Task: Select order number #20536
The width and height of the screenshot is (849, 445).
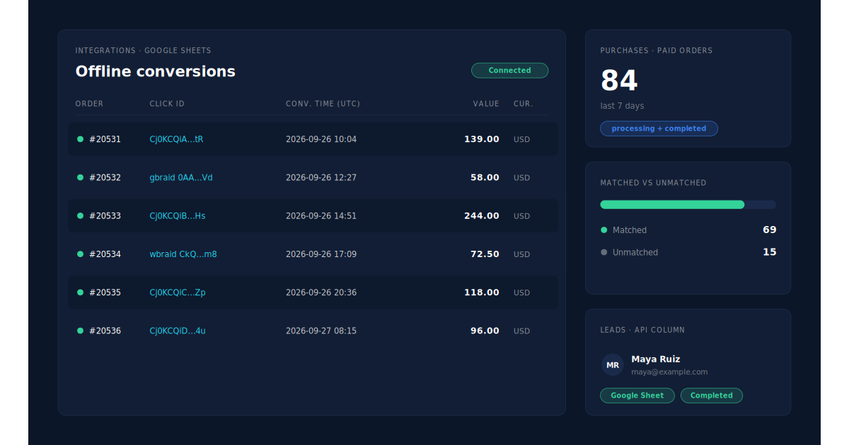Action: pyautogui.click(x=105, y=331)
